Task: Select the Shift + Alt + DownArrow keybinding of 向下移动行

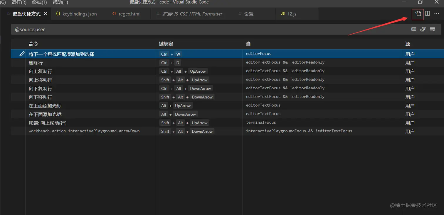Action: [x=187, y=97]
